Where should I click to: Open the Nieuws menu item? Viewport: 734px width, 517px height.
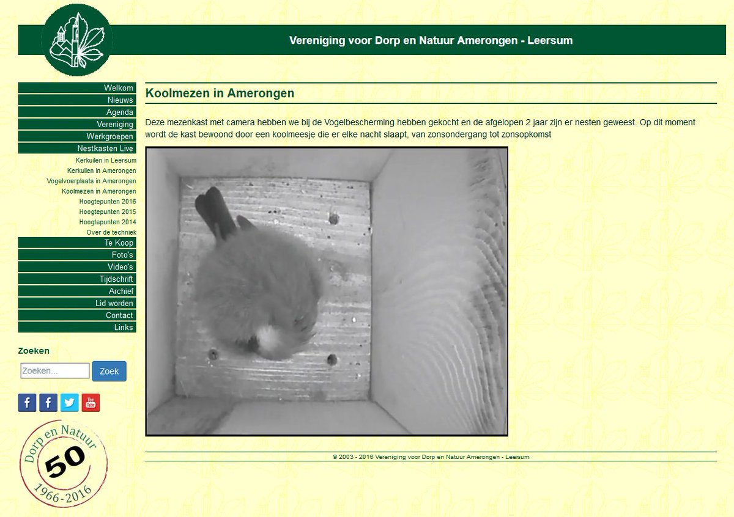click(x=77, y=100)
